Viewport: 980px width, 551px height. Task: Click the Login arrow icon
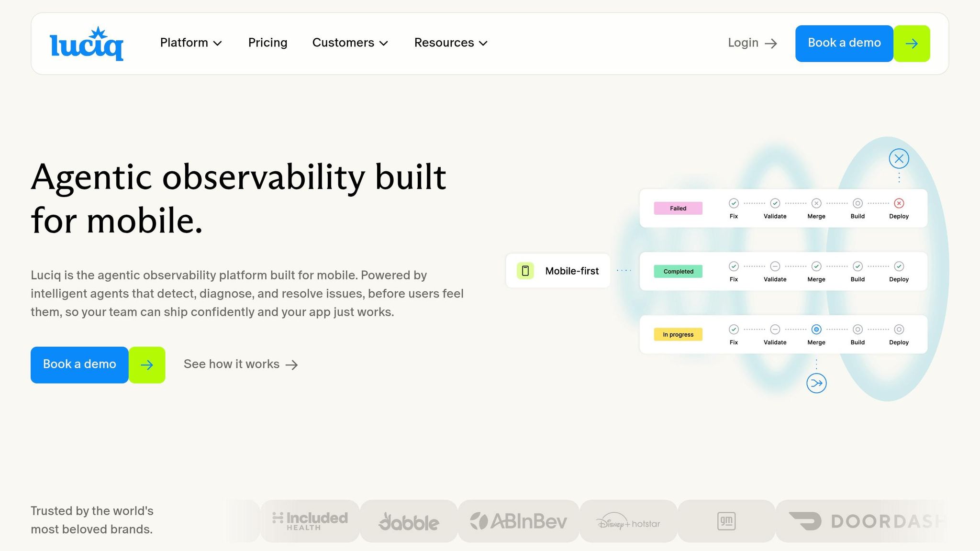771,44
